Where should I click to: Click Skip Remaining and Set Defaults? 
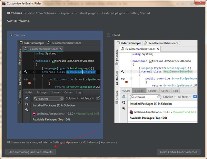(x=30, y=152)
